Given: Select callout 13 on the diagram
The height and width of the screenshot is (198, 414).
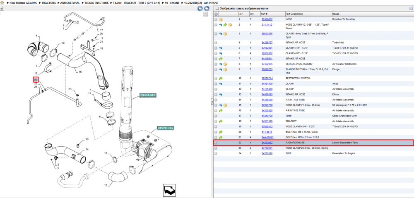Looking at the screenshot, I should pyautogui.click(x=106, y=185).
